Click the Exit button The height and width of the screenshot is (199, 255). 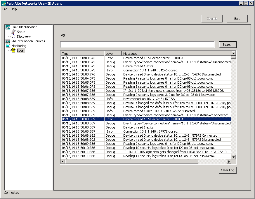pyautogui.click(x=237, y=19)
